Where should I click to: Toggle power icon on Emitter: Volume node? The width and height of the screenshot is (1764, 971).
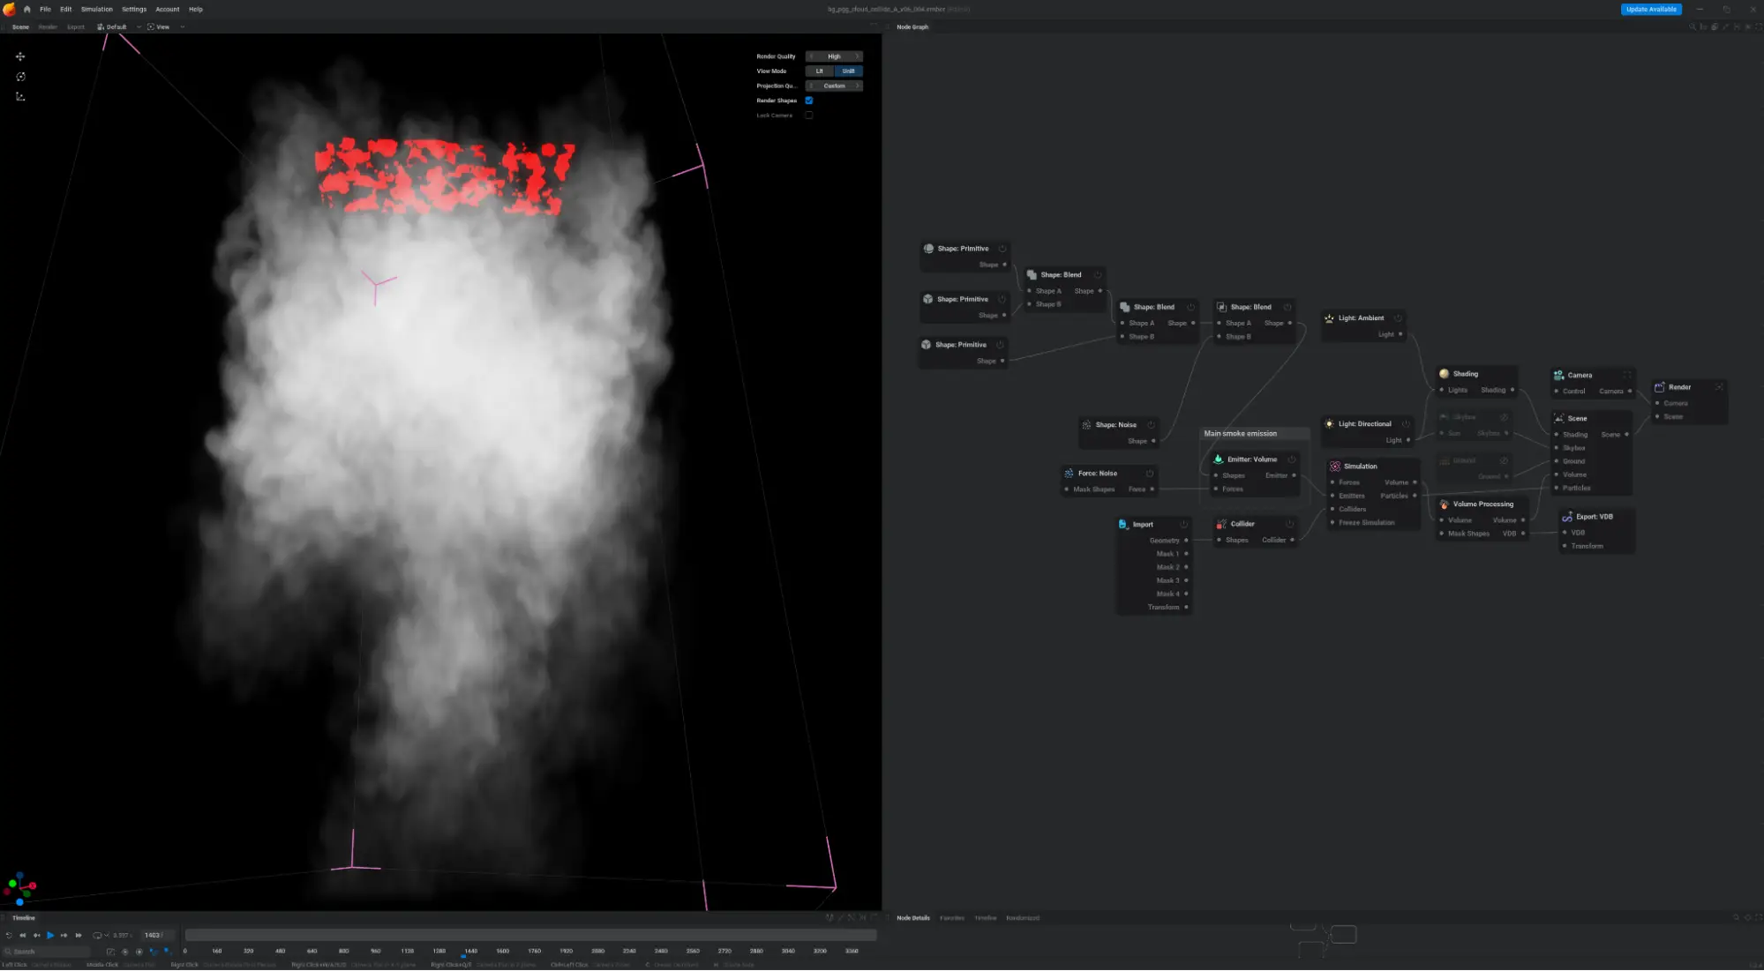pyautogui.click(x=1292, y=459)
